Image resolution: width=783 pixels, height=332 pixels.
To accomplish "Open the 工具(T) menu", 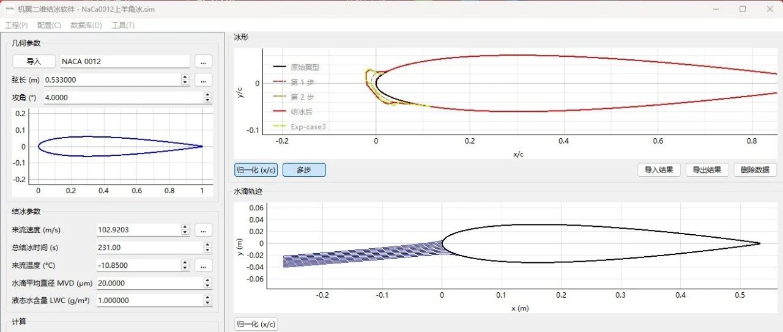I will [x=123, y=26].
